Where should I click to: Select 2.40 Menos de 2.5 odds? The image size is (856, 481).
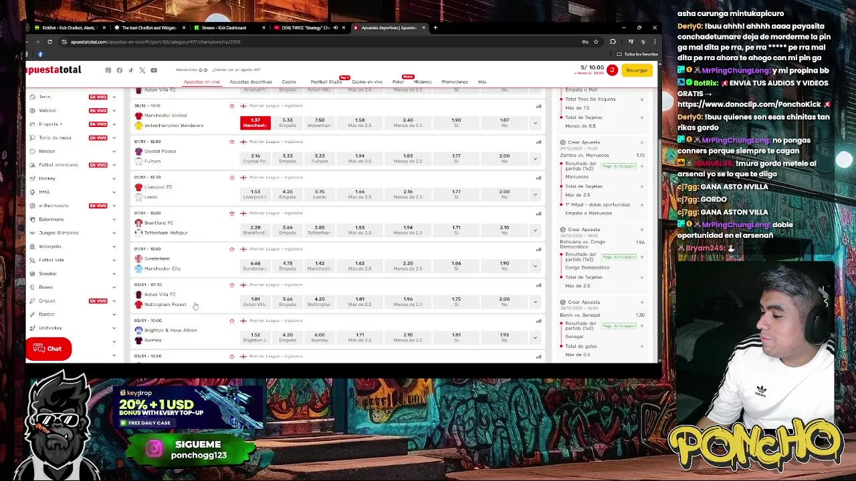[408, 122]
